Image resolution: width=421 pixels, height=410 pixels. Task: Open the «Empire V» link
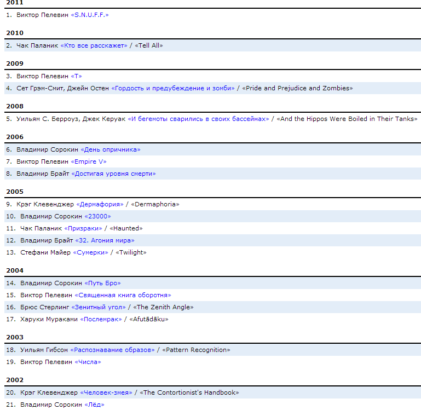89,161
